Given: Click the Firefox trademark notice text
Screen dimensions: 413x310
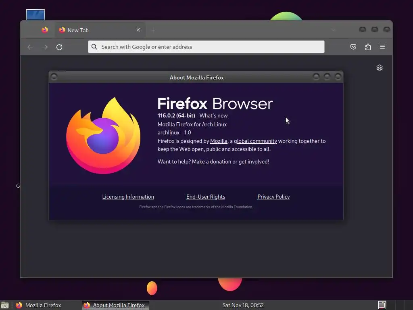Looking at the screenshot, I should pyautogui.click(x=196, y=207).
